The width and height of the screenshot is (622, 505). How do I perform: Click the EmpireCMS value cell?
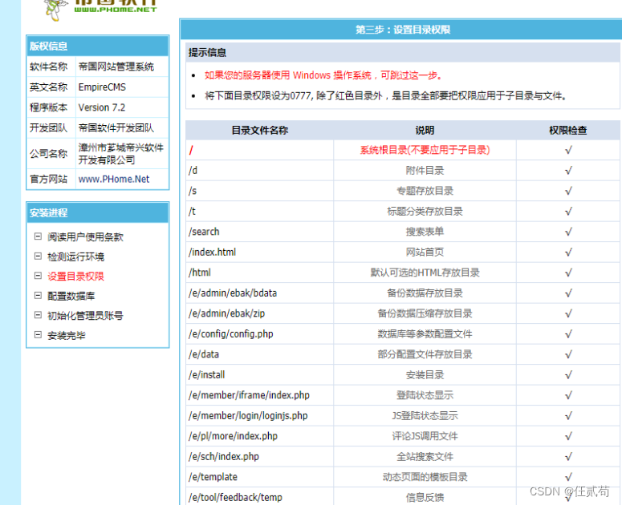(122, 87)
